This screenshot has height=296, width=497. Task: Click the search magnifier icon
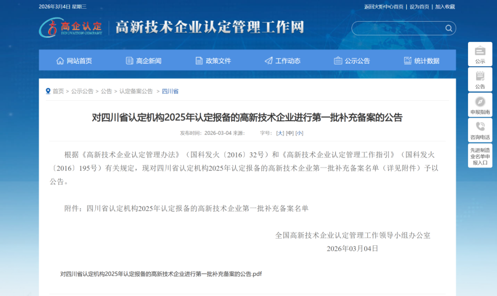coord(449,28)
